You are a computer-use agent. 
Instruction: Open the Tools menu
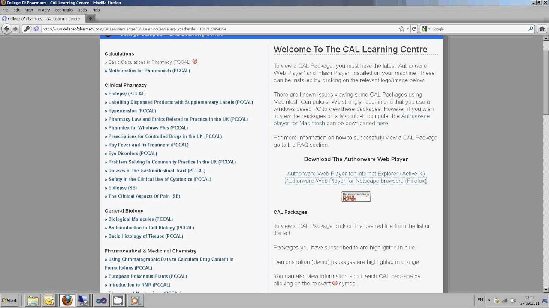click(x=82, y=10)
